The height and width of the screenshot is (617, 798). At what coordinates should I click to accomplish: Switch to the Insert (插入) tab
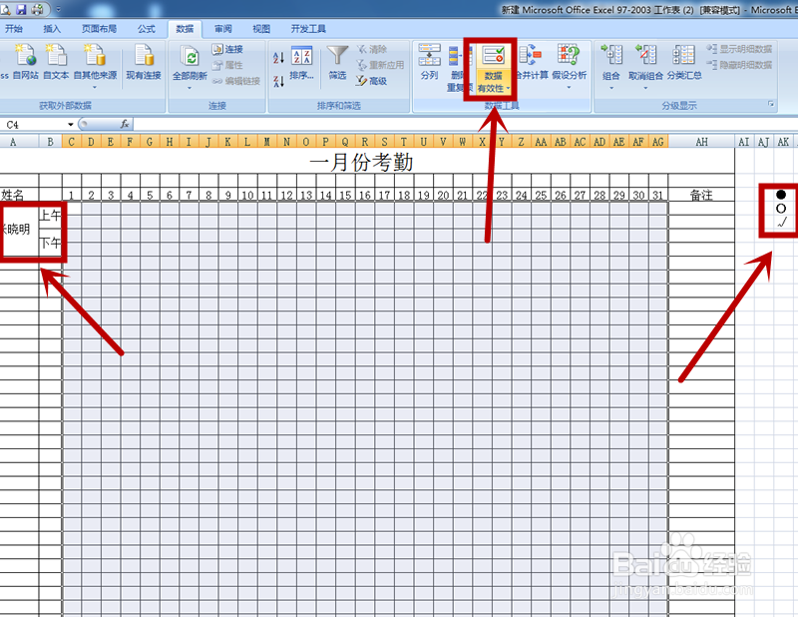52,29
